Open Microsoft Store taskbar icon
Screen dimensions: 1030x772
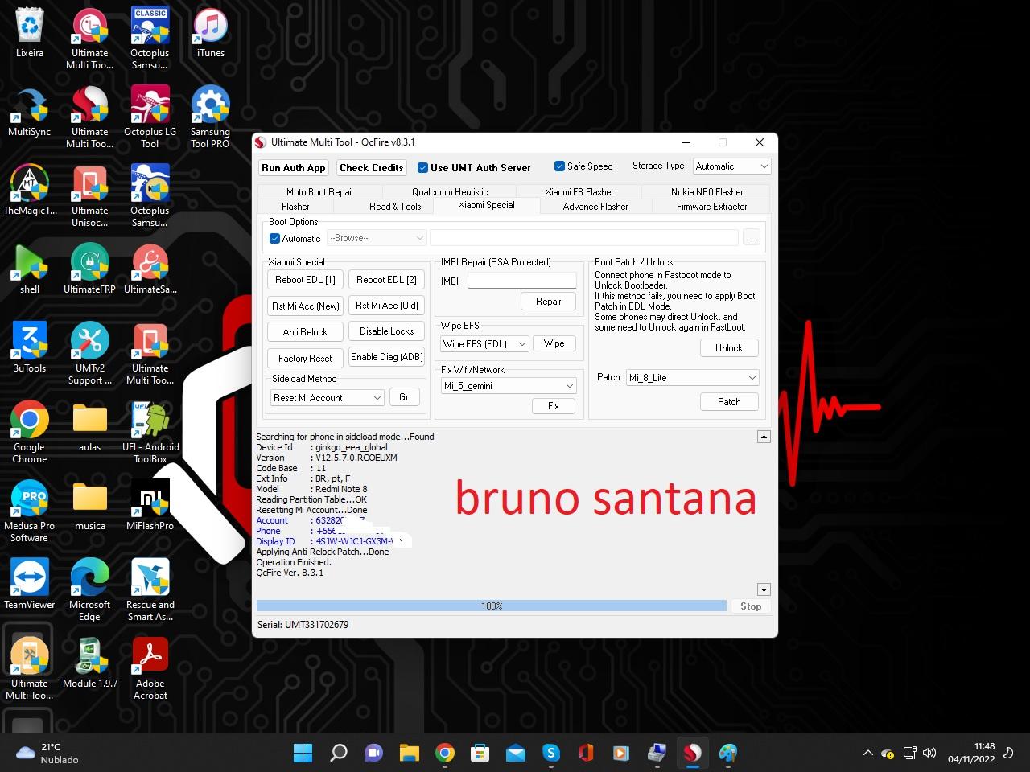coord(480,753)
